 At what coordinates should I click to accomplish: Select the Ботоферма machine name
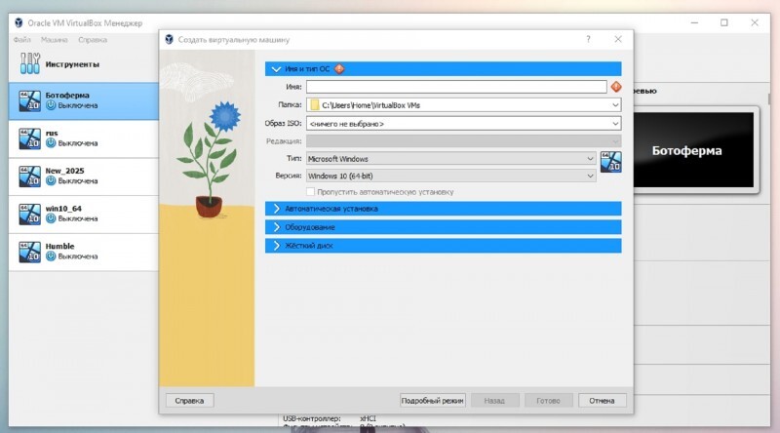(67, 95)
